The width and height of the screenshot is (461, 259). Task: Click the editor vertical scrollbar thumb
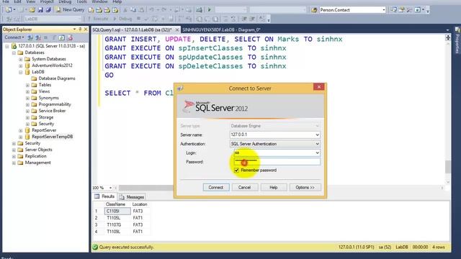pos(448,168)
